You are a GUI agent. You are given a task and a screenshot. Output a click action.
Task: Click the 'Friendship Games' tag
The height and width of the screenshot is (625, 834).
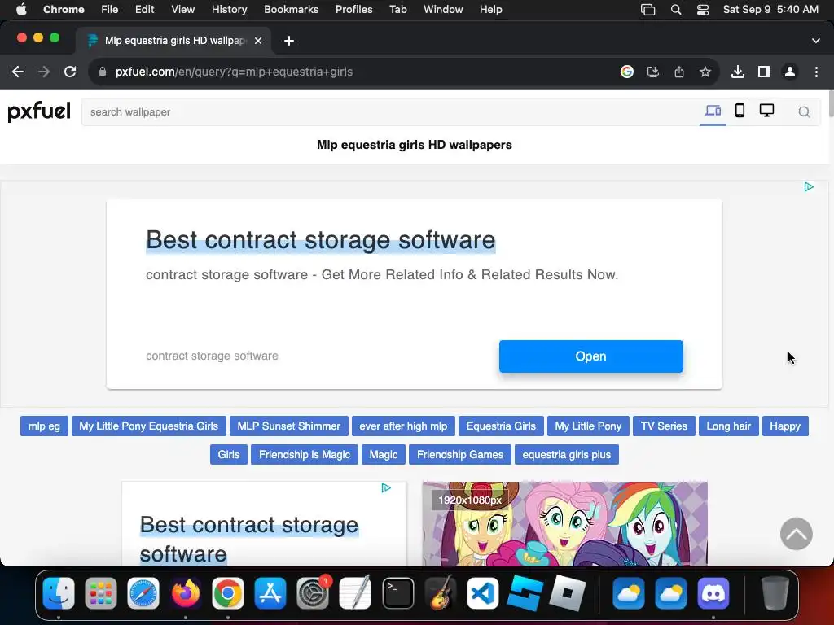[460, 455]
